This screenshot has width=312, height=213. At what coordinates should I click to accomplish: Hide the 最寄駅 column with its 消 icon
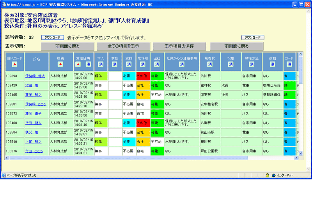tap(210, 64)
